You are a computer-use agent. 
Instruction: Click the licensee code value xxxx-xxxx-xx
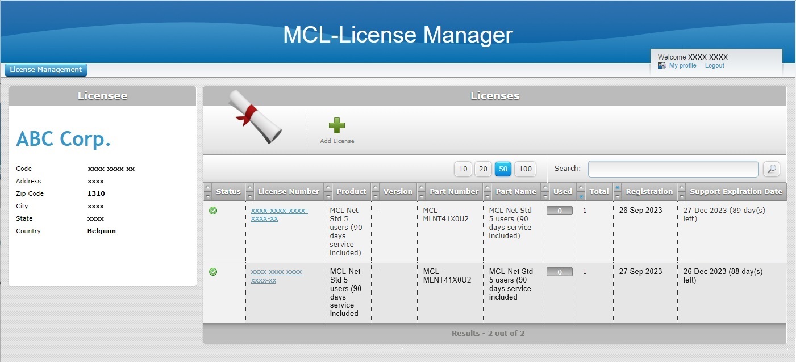111,169
